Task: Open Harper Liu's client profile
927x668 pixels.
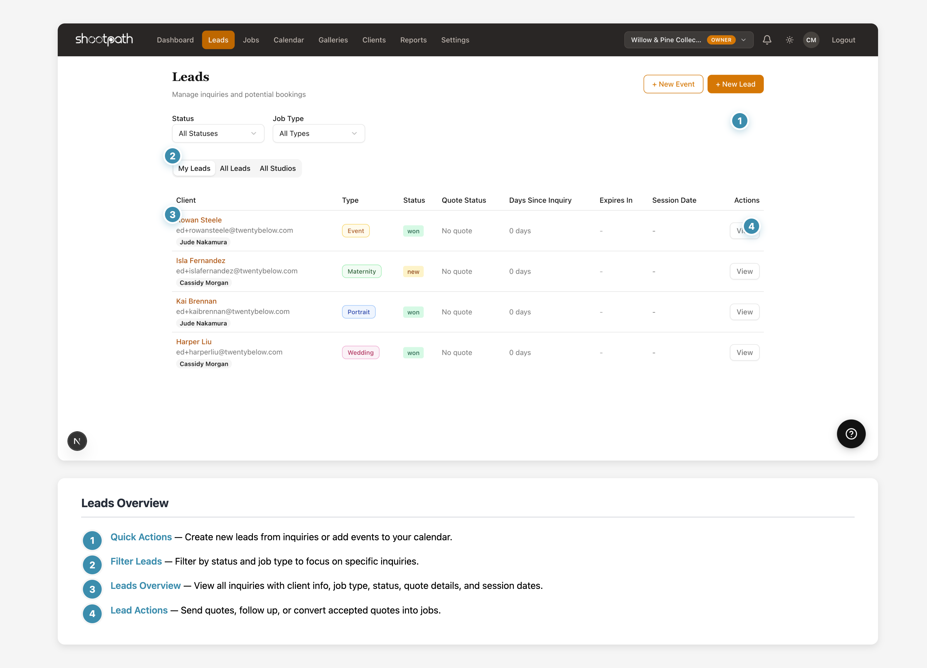Action: (x=194, y=341)
